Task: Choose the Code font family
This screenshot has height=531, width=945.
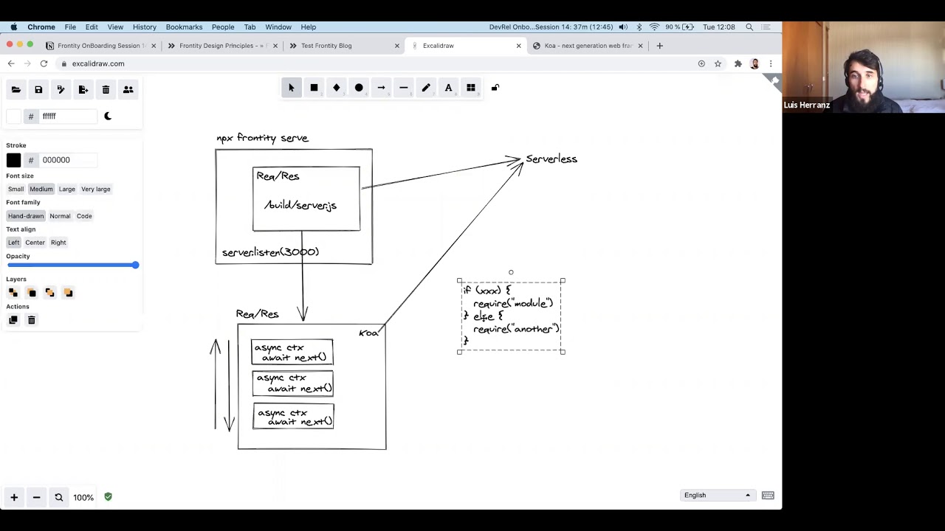Action: (x=84, y=216)
